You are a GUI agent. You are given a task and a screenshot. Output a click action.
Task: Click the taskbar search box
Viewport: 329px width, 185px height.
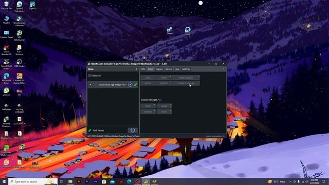click(x=33, y=181)
